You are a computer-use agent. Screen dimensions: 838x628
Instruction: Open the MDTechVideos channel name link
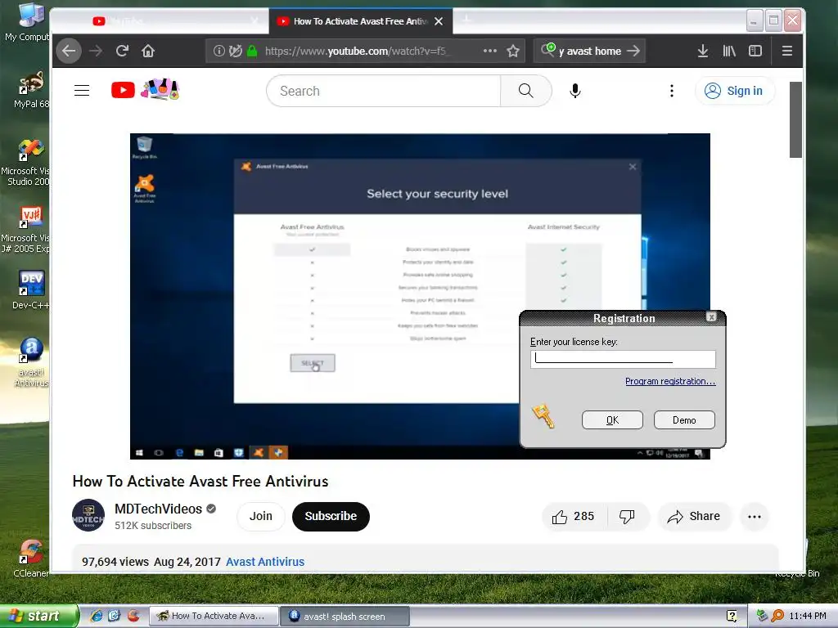pyautogui.click(x=158, y=509)
